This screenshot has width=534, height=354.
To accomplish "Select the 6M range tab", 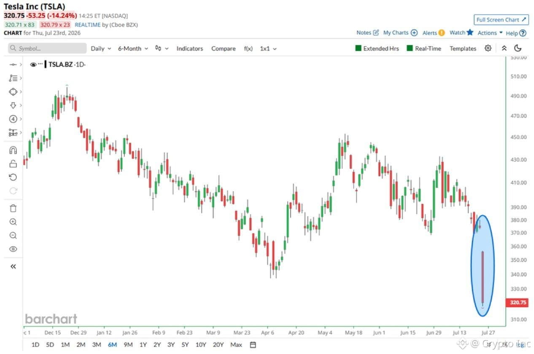I will click(112, 345).
